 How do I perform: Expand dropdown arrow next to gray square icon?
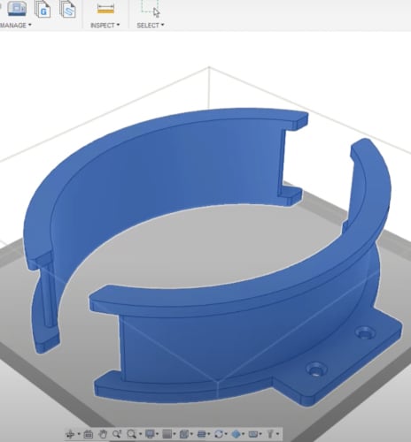pos(174,434)
